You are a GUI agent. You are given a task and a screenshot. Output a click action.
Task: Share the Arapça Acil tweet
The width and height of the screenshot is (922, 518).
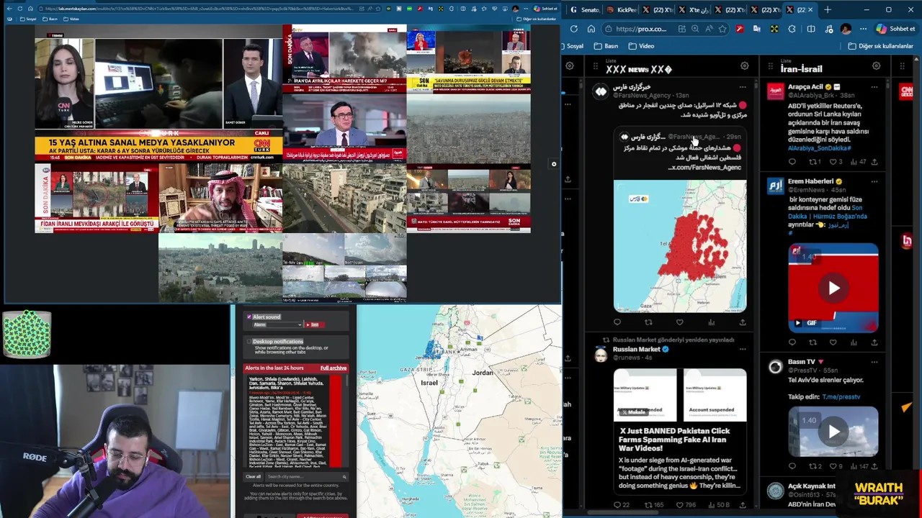pyautogui.click(x=874, y=162)
